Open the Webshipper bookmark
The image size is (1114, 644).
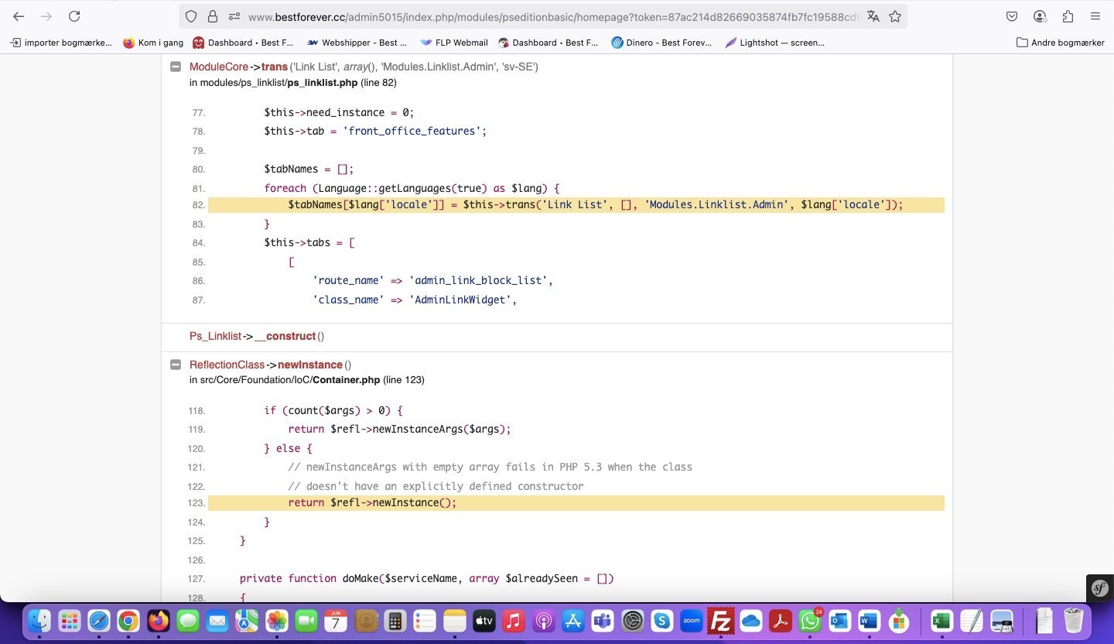click(356, 43)
